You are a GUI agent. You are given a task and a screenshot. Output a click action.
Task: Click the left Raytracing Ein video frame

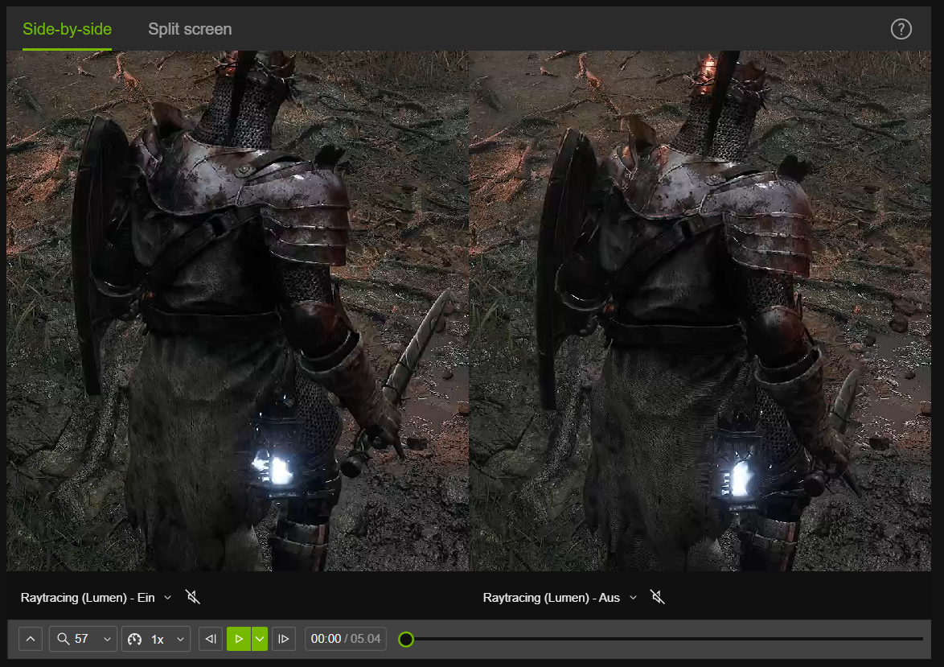[x=237, y=311]
